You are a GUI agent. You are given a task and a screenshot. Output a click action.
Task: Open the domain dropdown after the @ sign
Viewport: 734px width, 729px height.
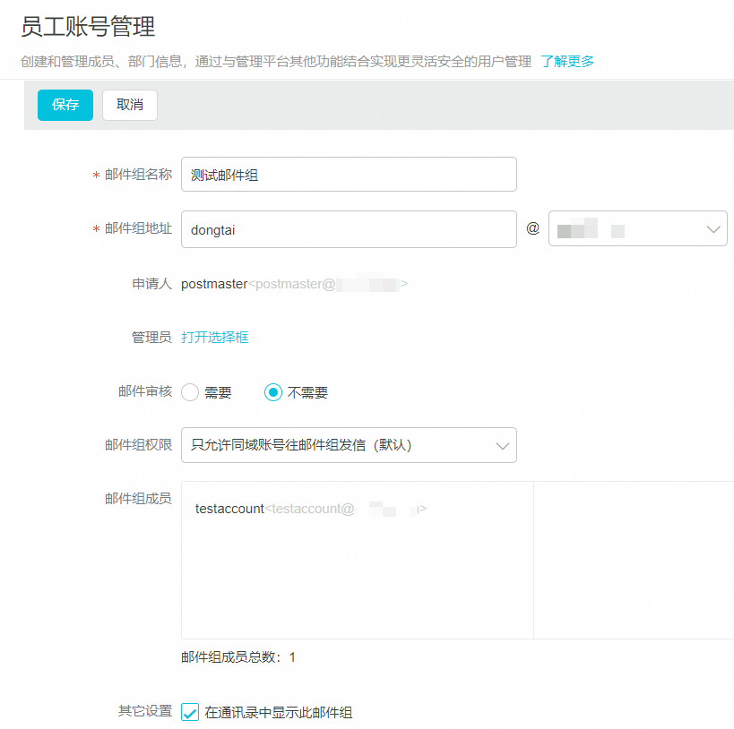[x=637, y=228]
